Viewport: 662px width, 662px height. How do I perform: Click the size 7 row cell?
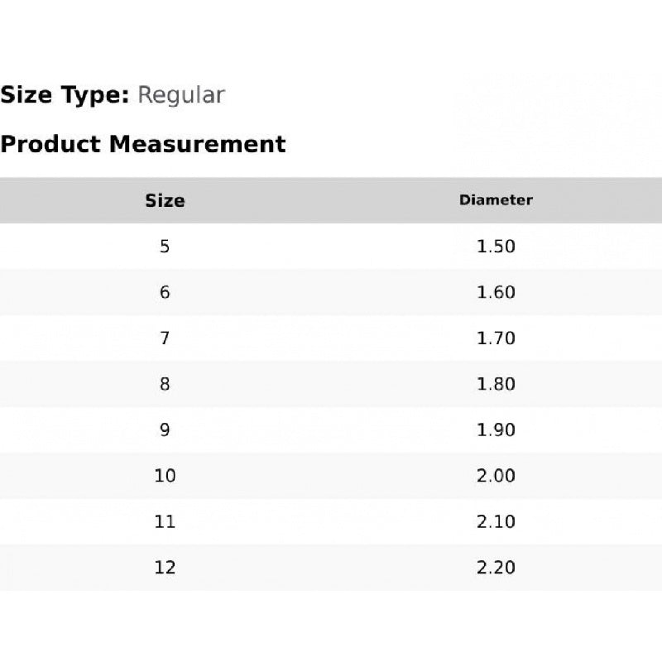point(165,338)
